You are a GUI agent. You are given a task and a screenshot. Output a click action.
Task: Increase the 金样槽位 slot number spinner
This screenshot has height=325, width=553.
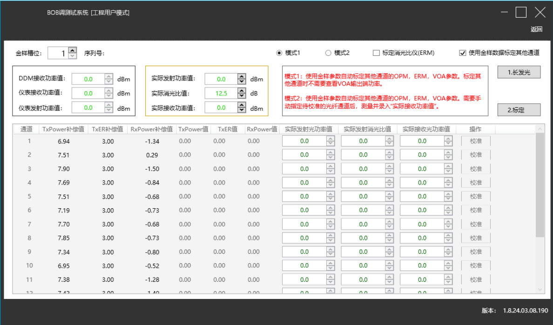[72, 50]
